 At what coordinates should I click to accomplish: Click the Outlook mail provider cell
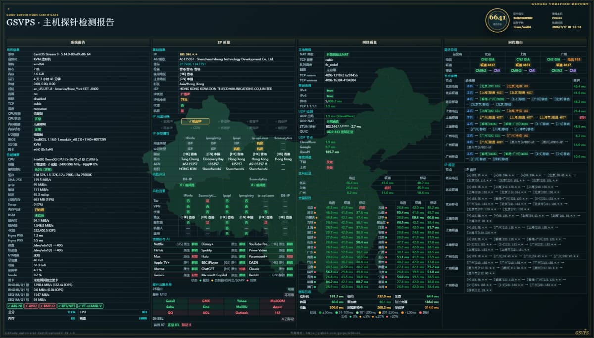pos(242,313)
